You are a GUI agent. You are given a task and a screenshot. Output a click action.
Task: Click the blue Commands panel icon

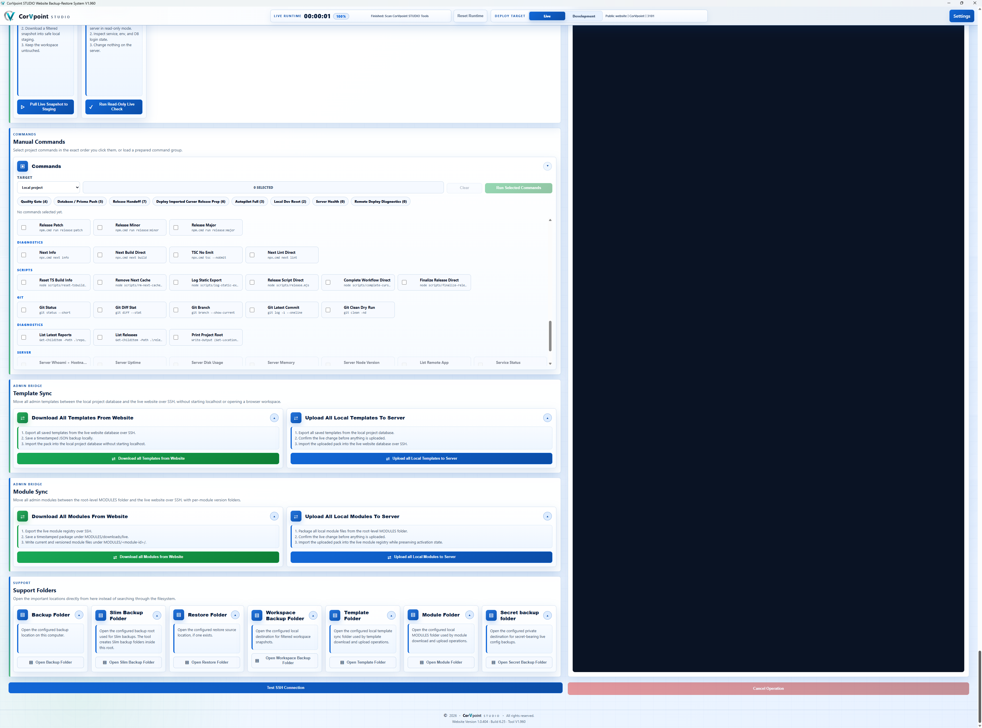click(x=23, y=166)
